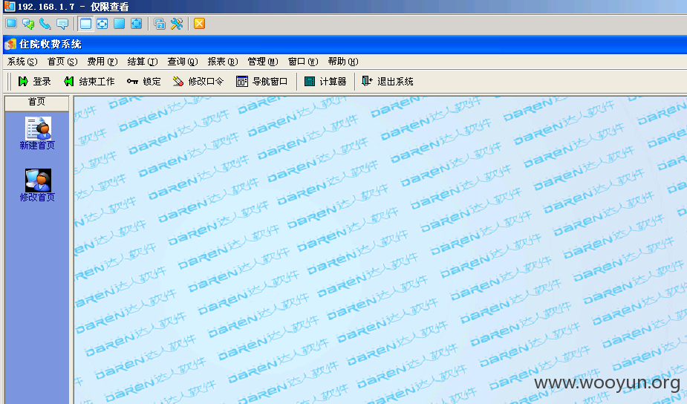Open the 系统(S) menu

22,62
